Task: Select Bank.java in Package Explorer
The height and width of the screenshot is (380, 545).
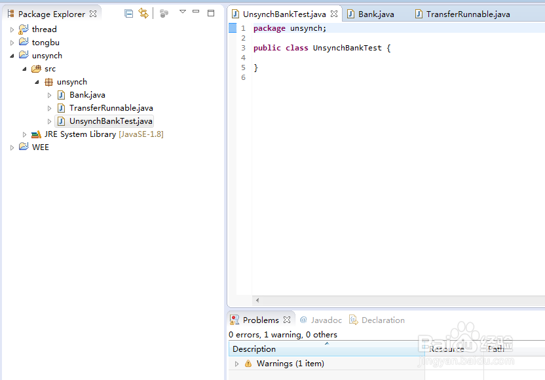Action: point(87,95)
